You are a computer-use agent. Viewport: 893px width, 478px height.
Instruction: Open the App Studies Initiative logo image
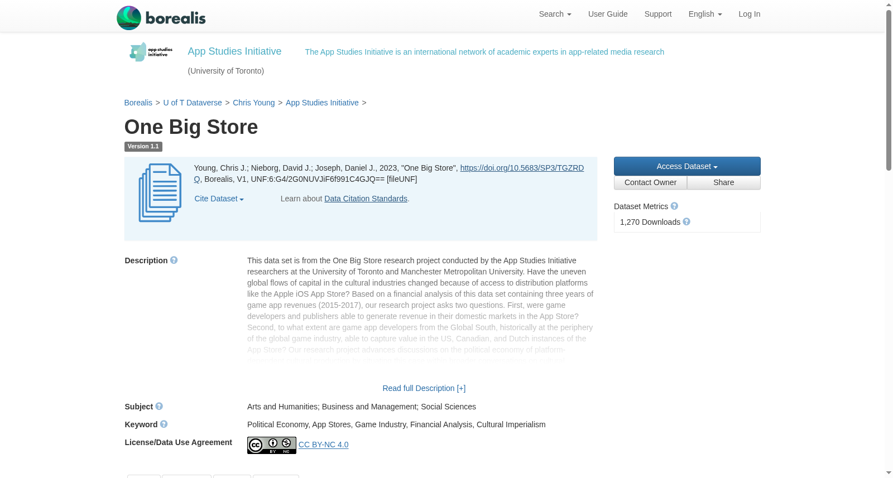151,52
